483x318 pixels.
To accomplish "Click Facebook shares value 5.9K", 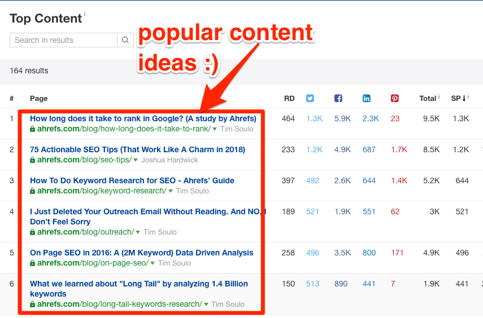I will (x=342, y=119).
